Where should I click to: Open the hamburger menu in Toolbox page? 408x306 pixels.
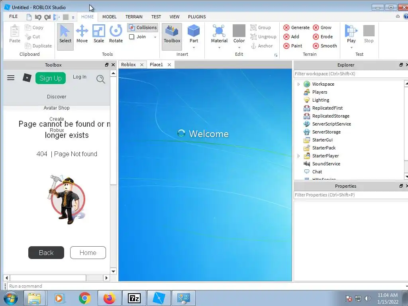11,78
